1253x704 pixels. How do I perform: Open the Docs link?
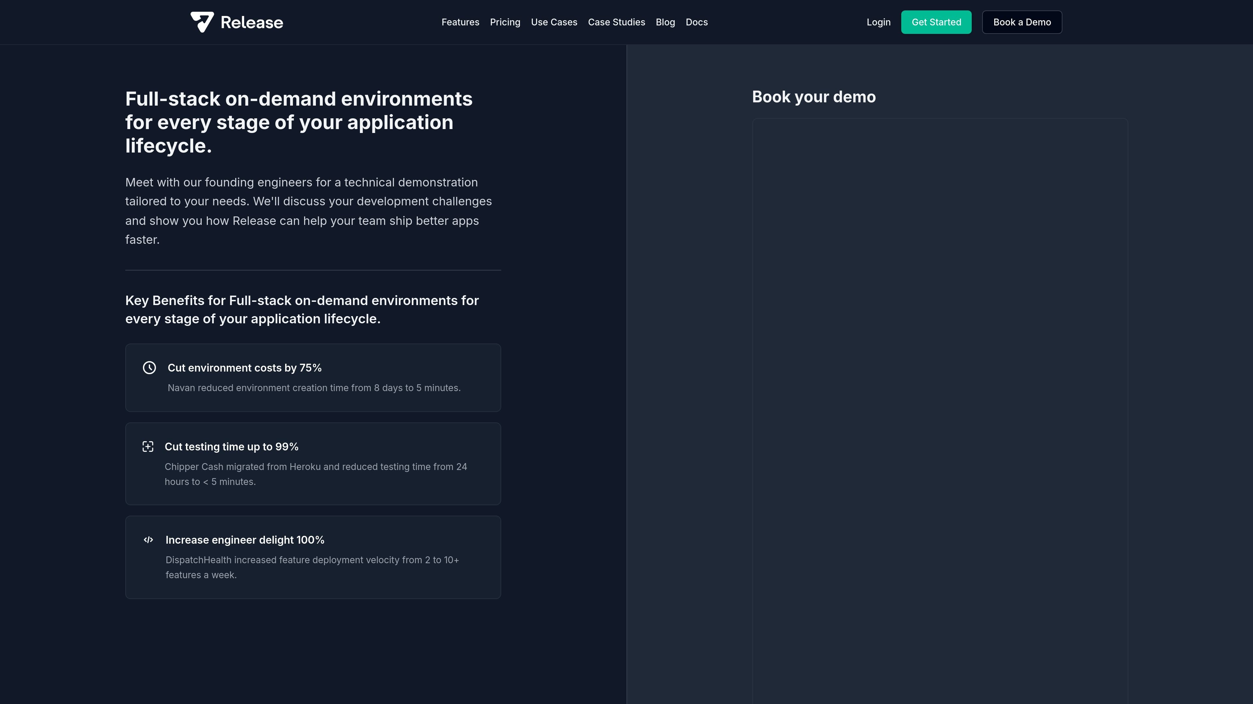pyautogui.click(x=697, y=22)
